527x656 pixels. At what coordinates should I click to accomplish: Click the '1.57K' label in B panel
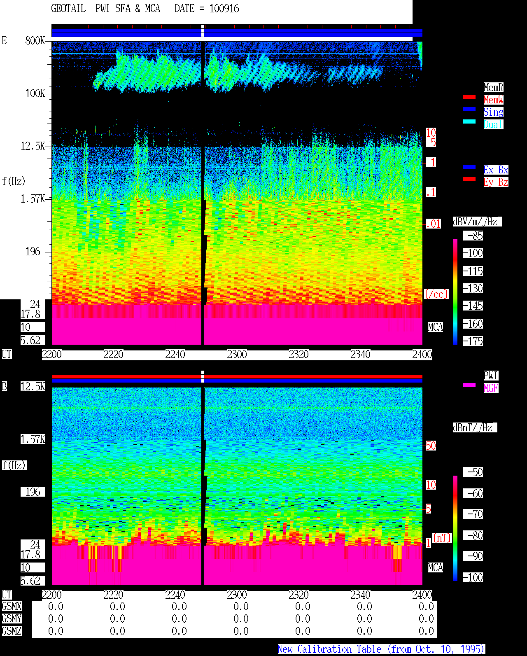point(33,439)
